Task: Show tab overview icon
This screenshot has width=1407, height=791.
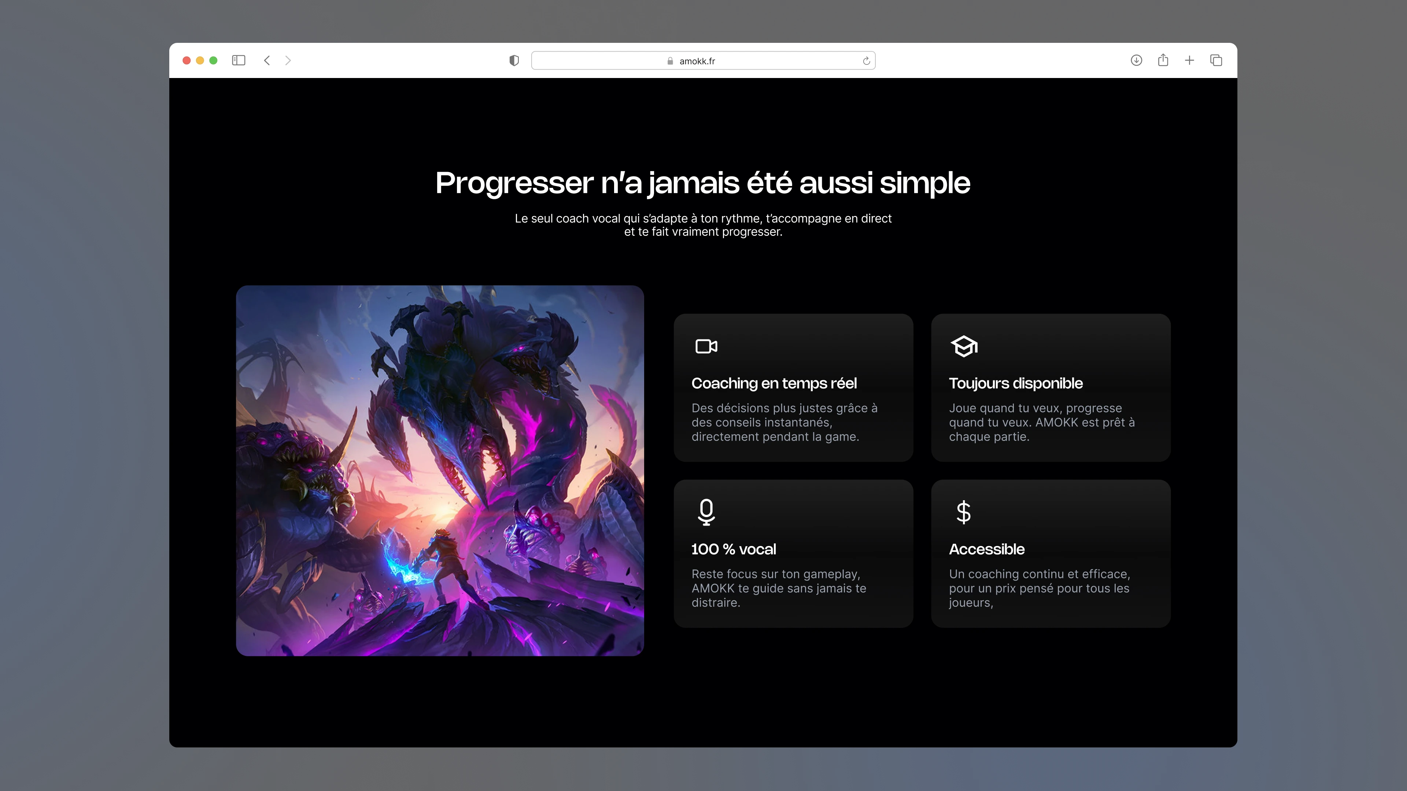Action: (1216, 60)
